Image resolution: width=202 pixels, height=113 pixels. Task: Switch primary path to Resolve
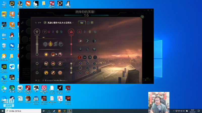tap(57, 32)
